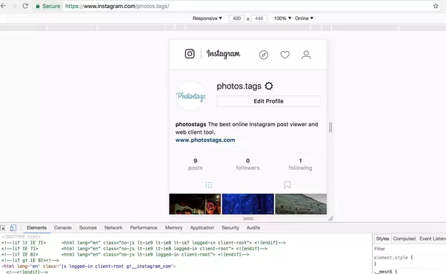Open the settings gear next to photos.tags
The height and width of the screenshot is (274, 446).
269,86
